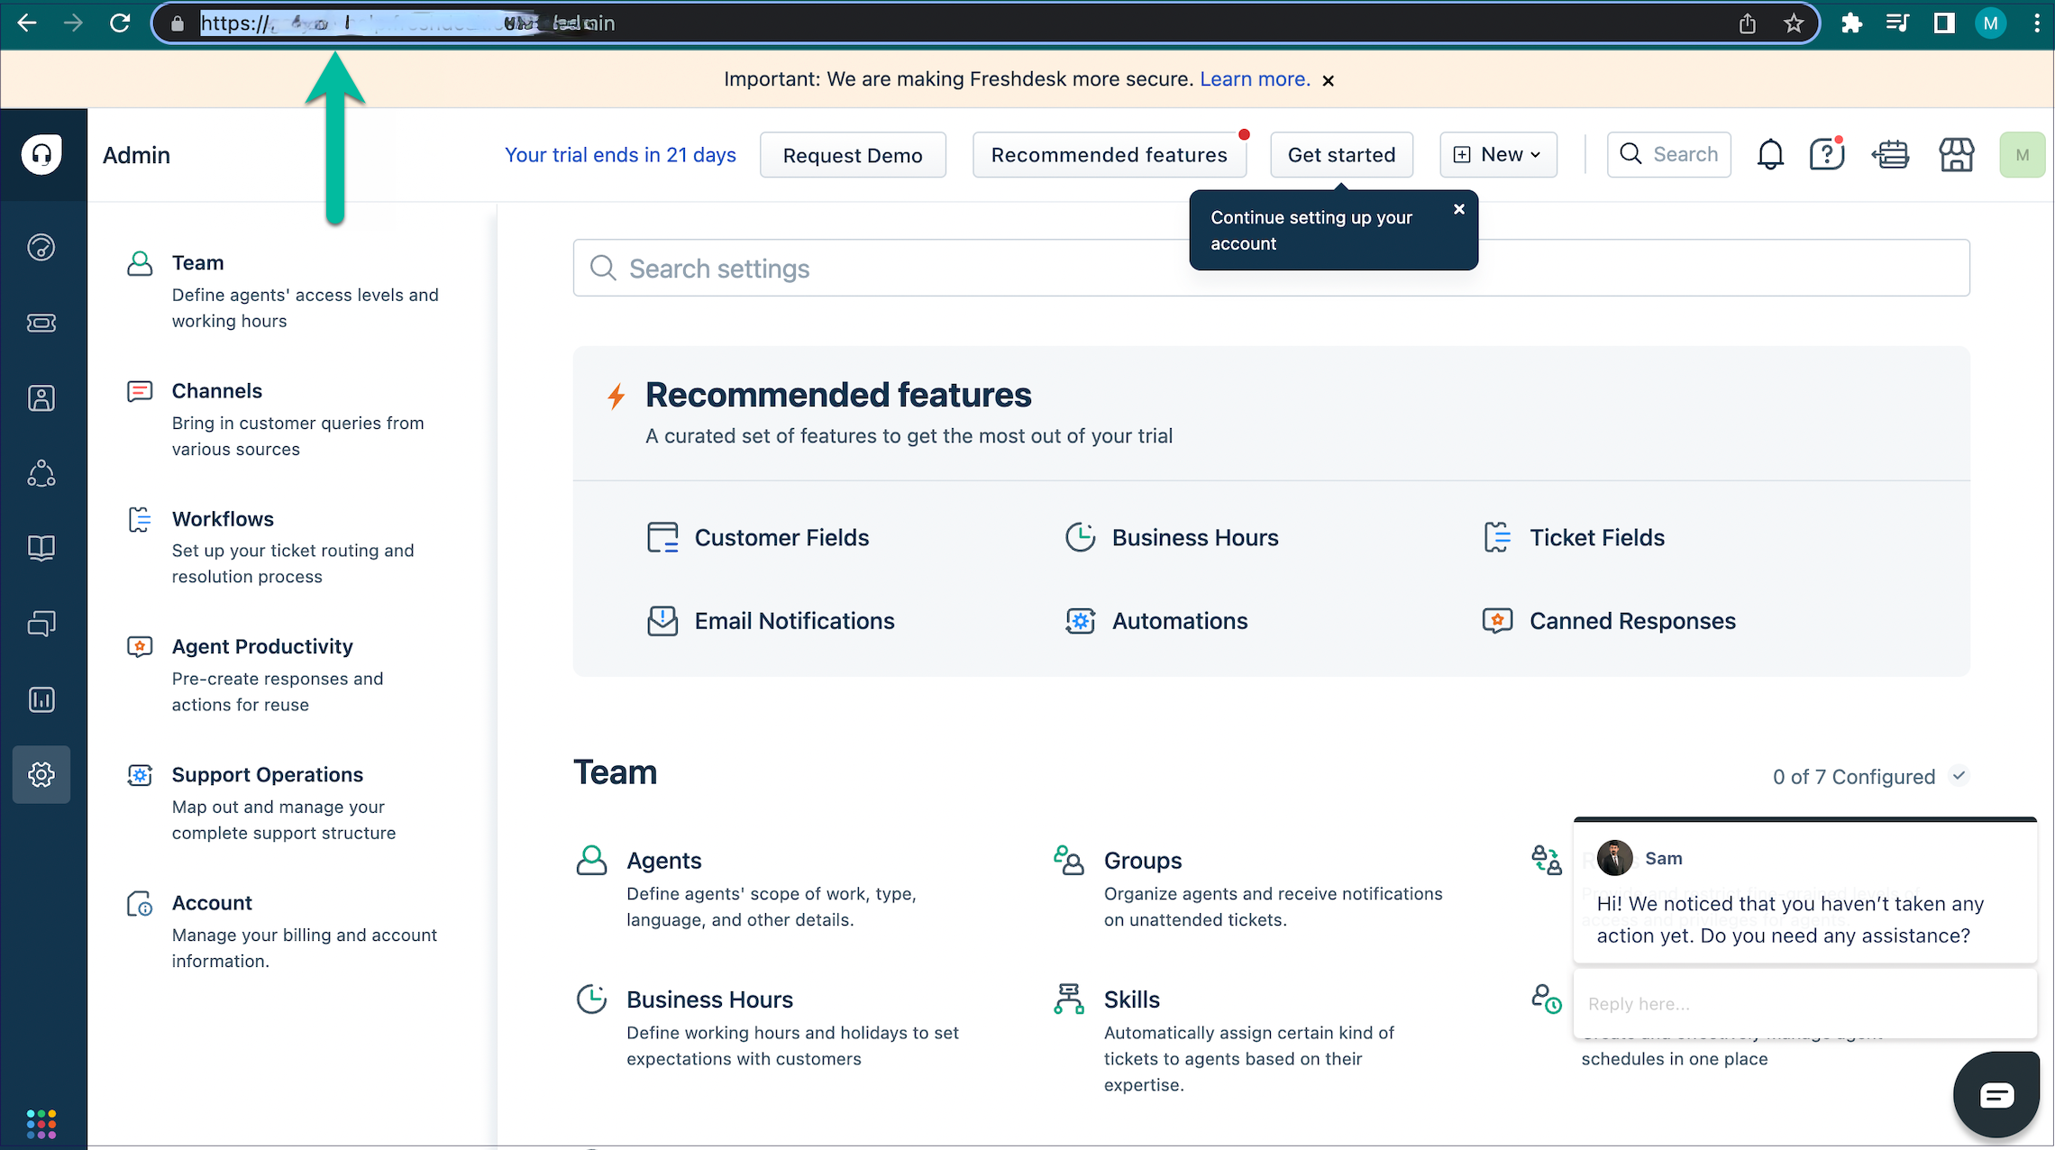Open the chat bubble widget
This screenshot has height=1150, width=2055.
[x=1996, y=1093]
